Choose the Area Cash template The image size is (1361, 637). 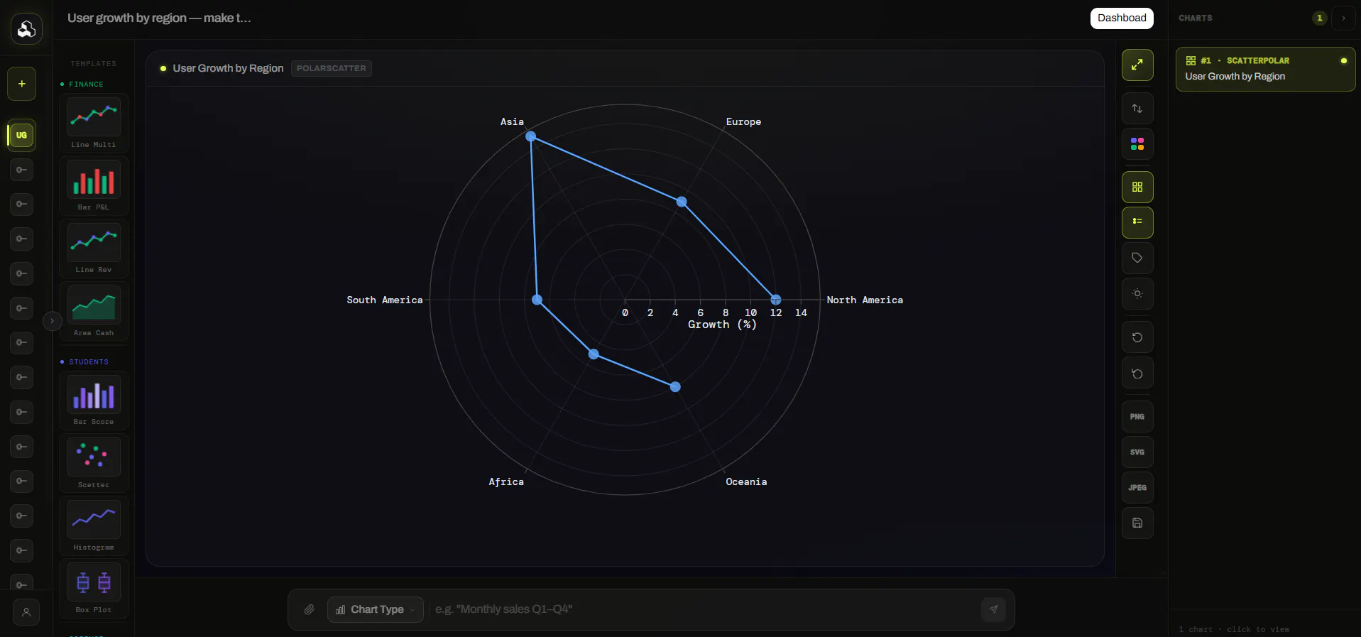pos(94,312)
